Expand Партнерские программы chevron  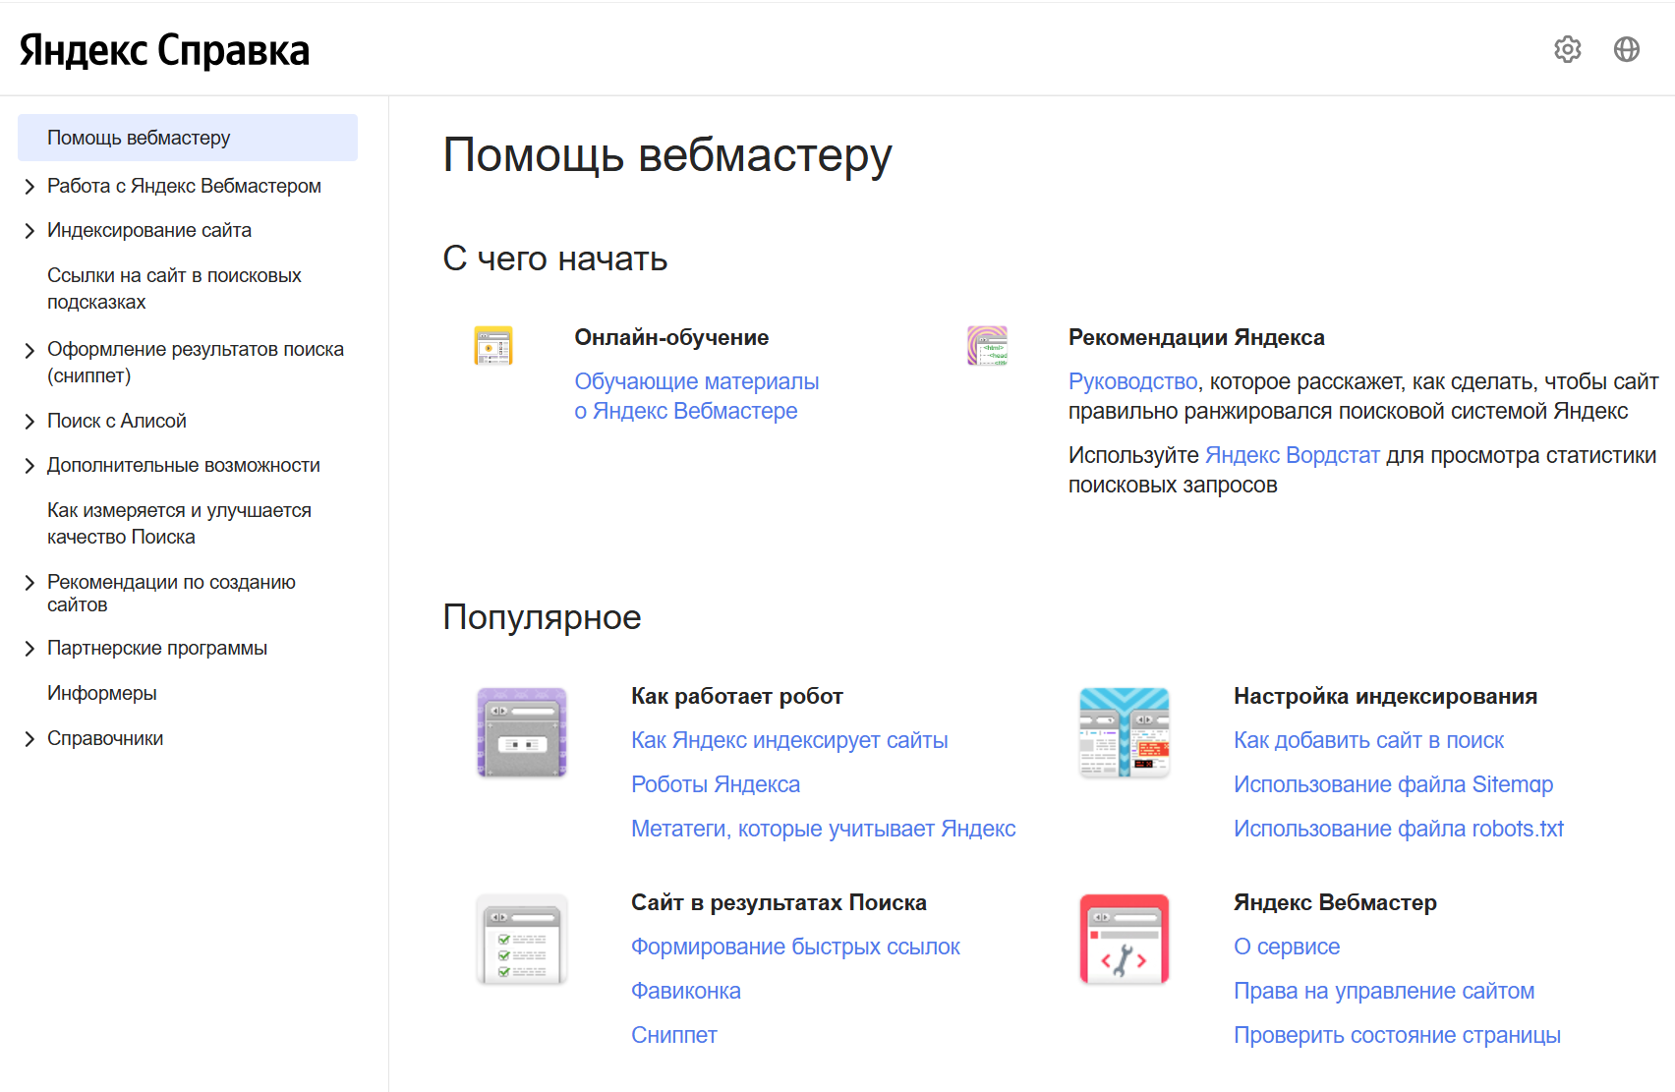click(29, 649)
